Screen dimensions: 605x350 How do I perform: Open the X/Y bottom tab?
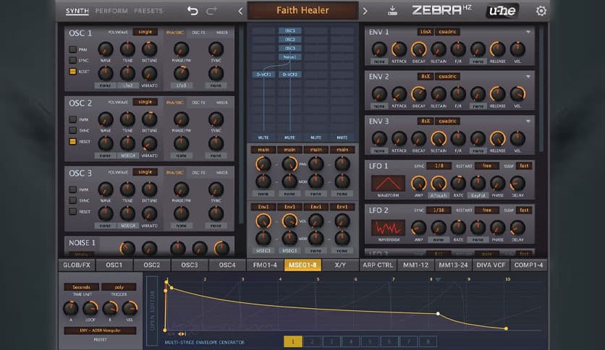(x=340, y=265)
